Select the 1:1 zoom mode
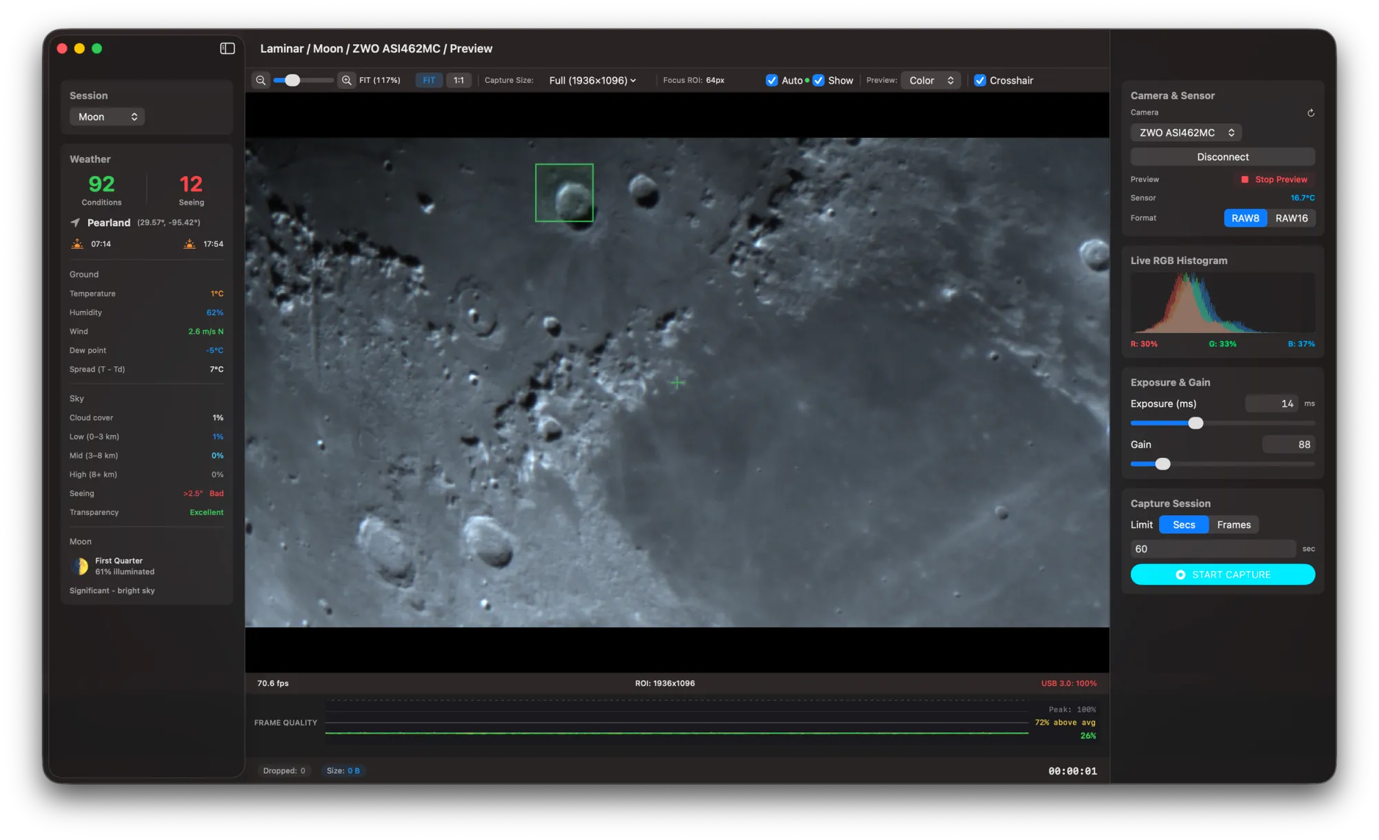 459,80
